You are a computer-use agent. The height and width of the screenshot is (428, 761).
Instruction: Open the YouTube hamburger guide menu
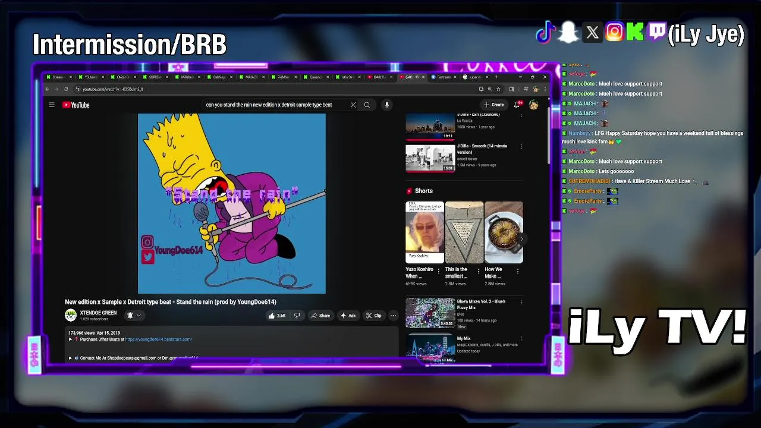coord(52,105)
